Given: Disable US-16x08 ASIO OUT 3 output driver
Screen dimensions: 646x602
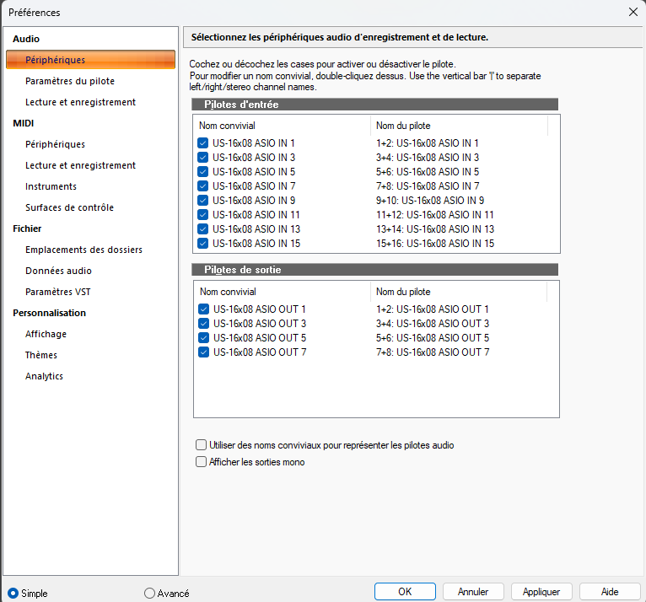Looking at the screenshot, I should [203, 324].
